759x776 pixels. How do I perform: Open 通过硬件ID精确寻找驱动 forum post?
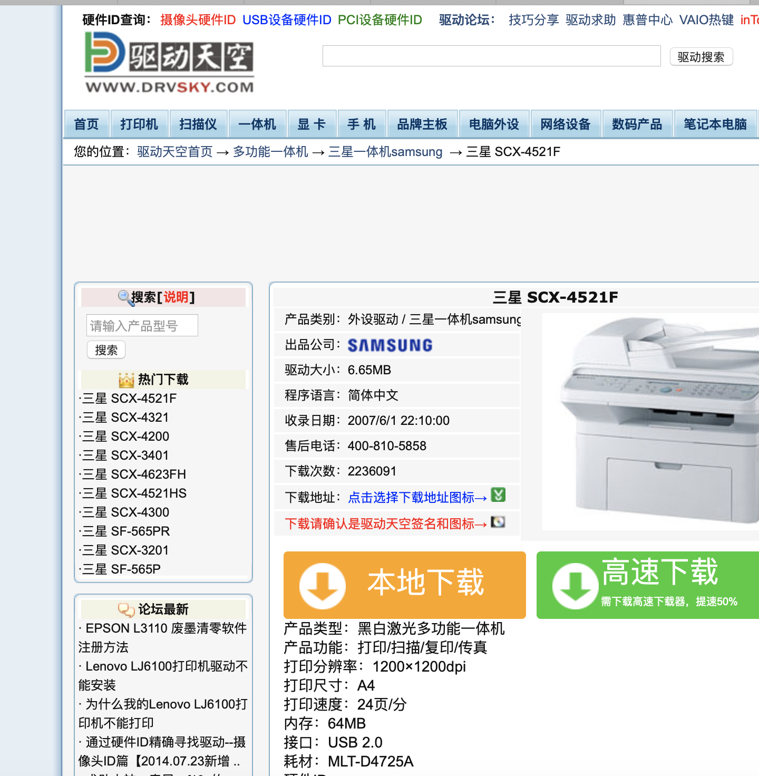(x=162, y=751)
